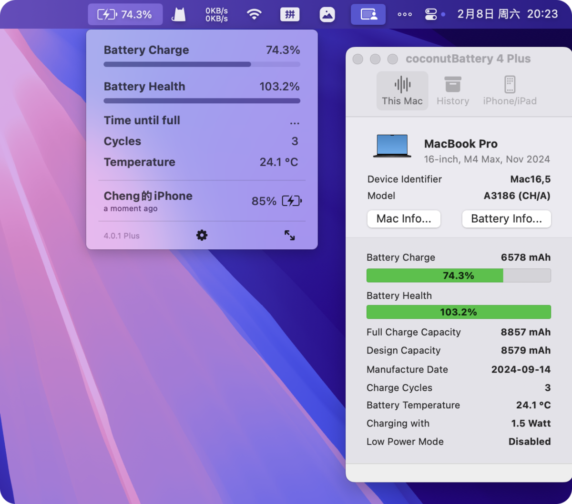Switch to the iPhone/iPad tab
Screen dimensions: 572x504
point(510,91)
